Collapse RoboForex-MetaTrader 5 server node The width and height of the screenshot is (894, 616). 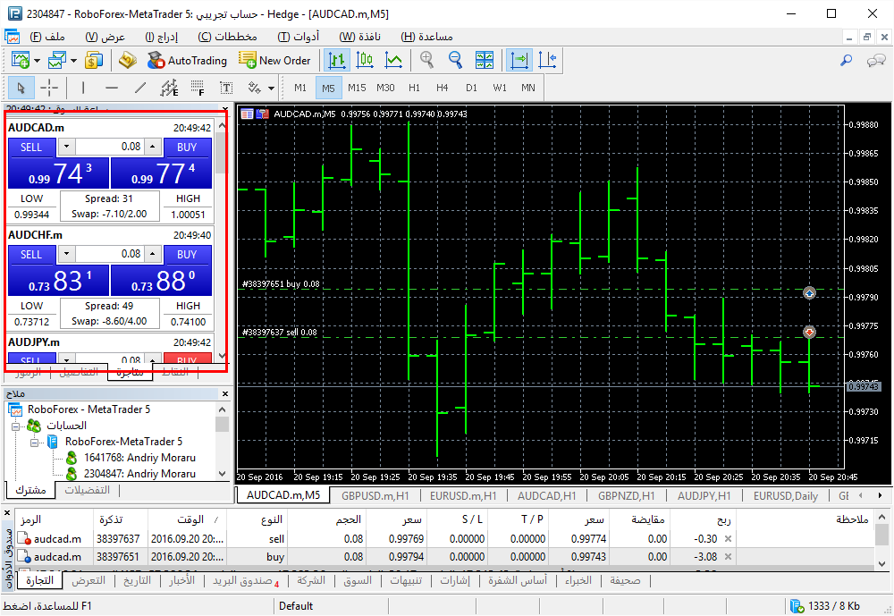coord(34,442)
